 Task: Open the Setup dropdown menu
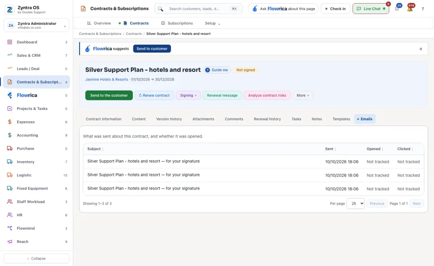click(212, 23)
